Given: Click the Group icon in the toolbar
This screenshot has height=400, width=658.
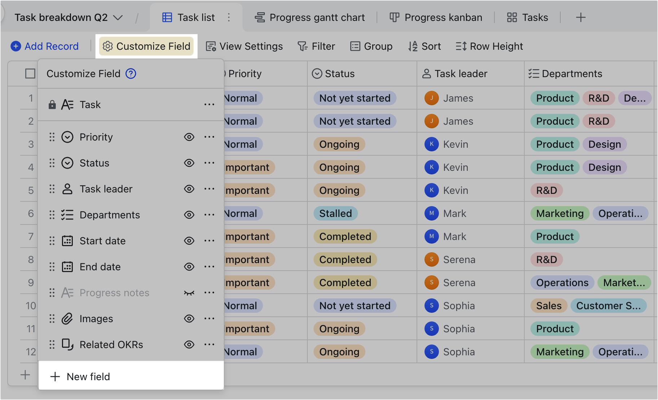Looking at the screenshot, I should (355, 46).
